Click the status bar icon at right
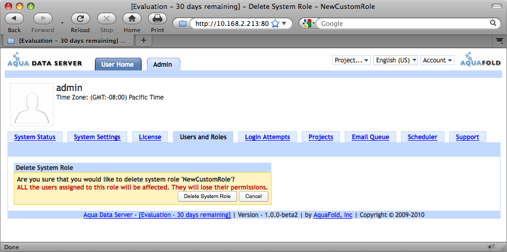This screenshot has height=252, width=507. (492, 247)
